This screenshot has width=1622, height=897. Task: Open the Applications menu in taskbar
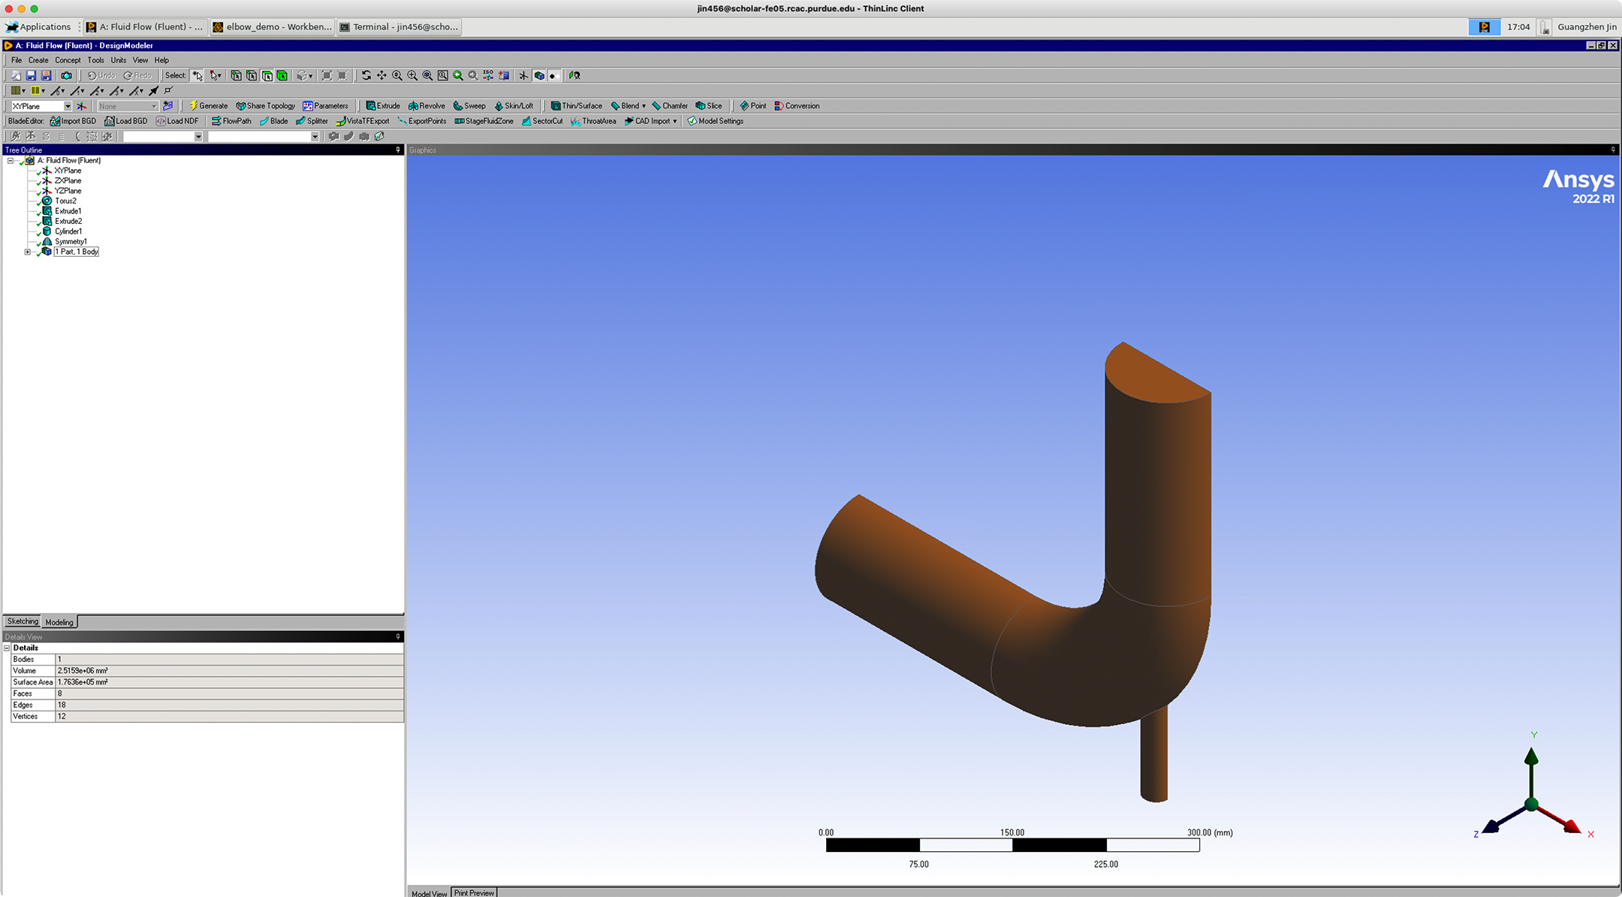coord(38,27)
